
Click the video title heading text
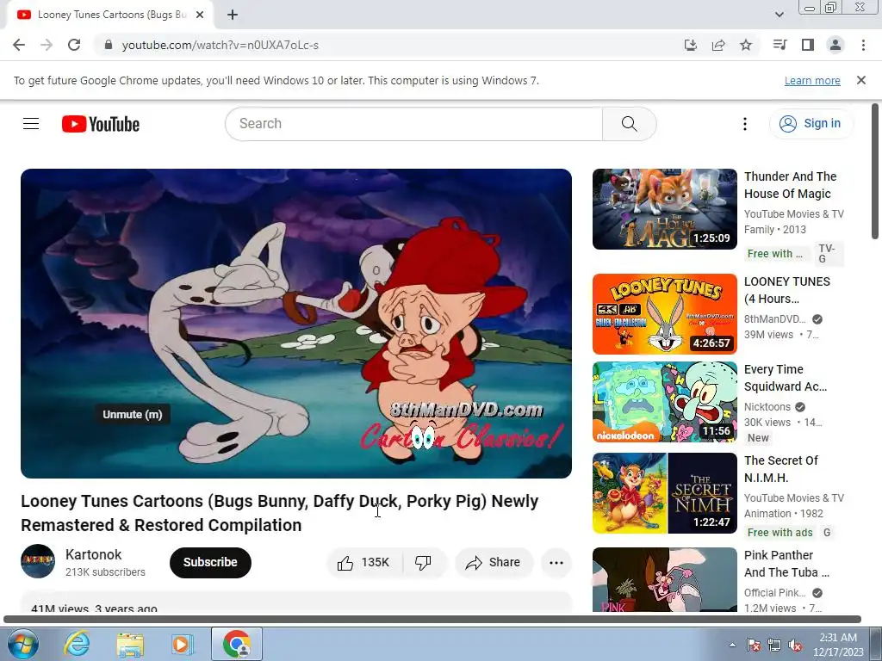(280, 513)
